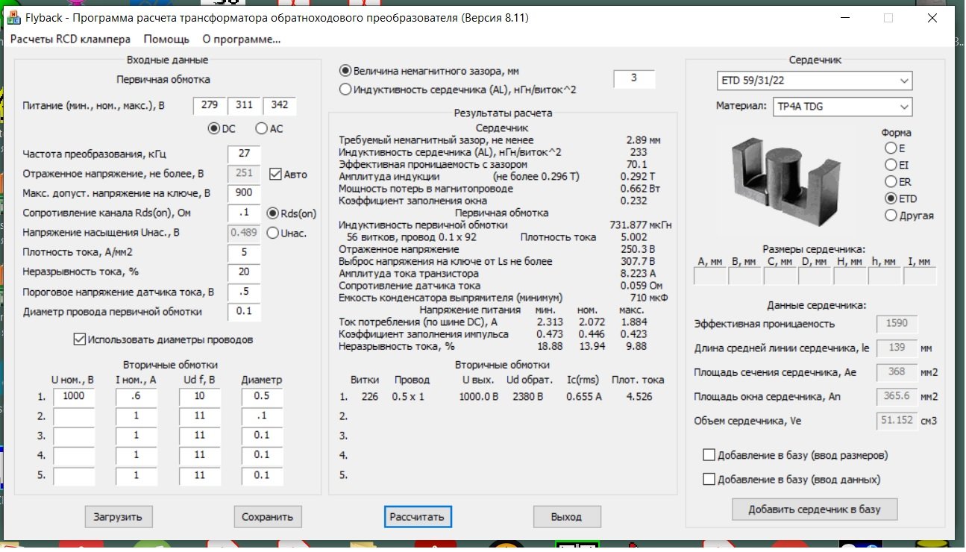Uncheck the Авто reflected voltage checkbox

pos(275,175)
